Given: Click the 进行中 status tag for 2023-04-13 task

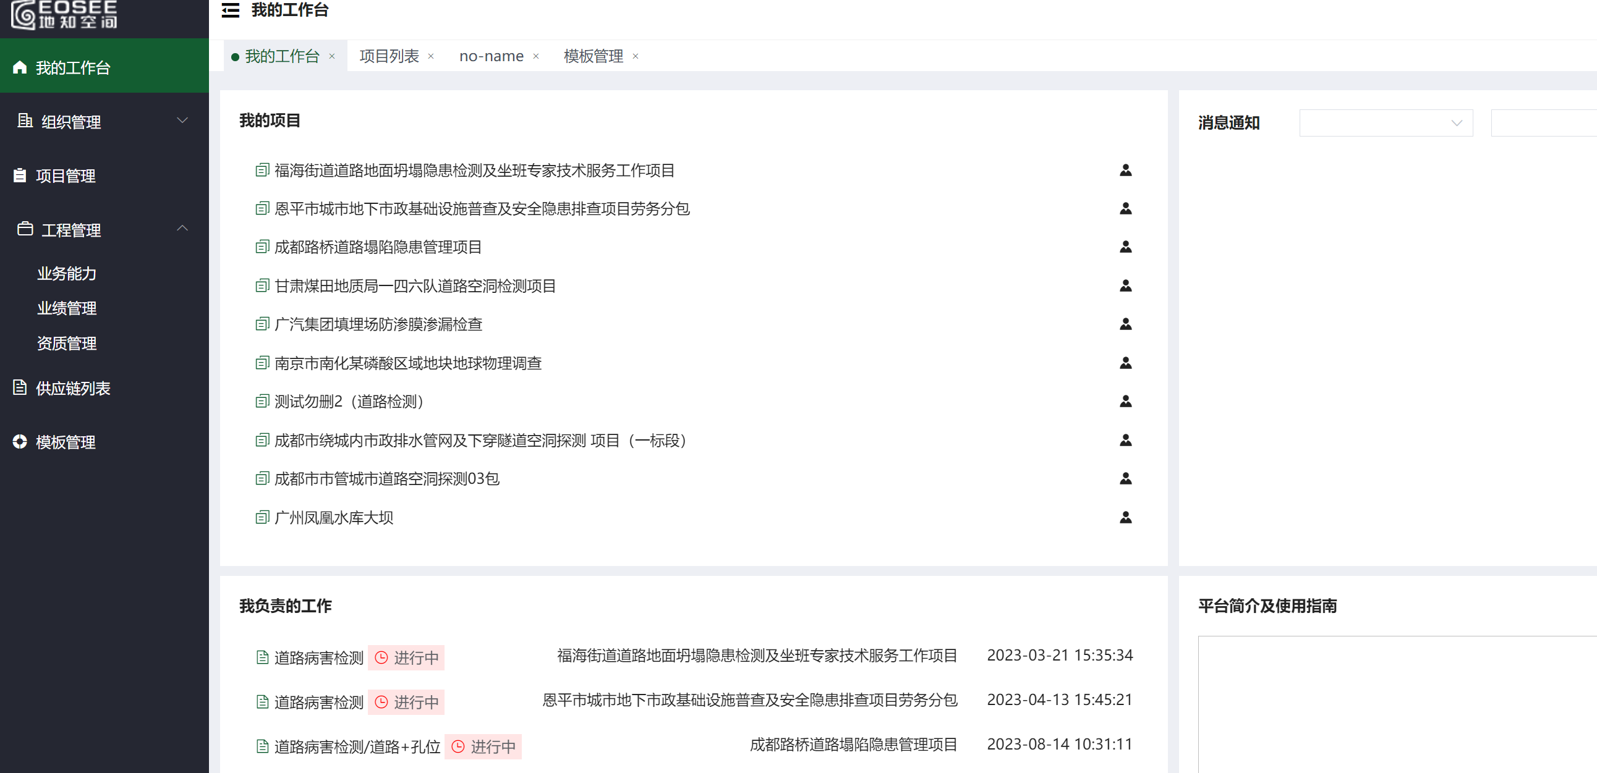Looking at the screenshot, I should (406, 703).
